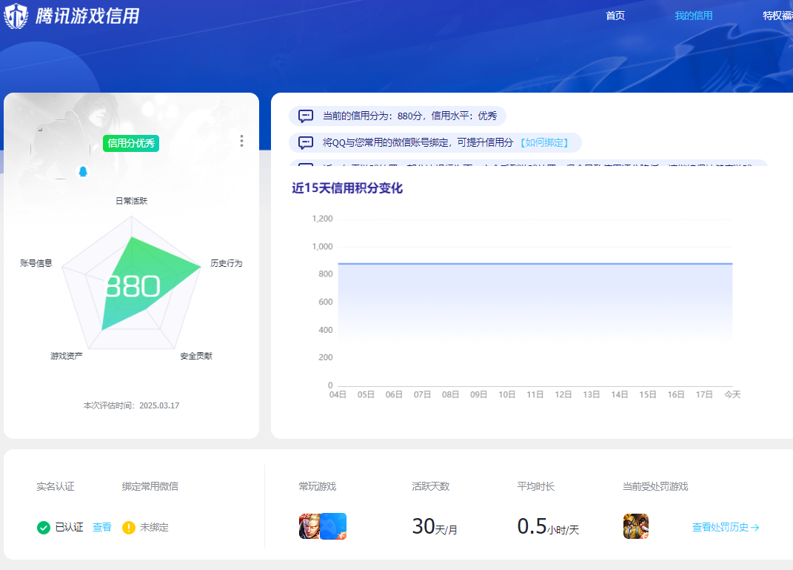The image size is (793, 570).
Task: Select the 我的信用 navigation tab
Action: tap(693, 16)
